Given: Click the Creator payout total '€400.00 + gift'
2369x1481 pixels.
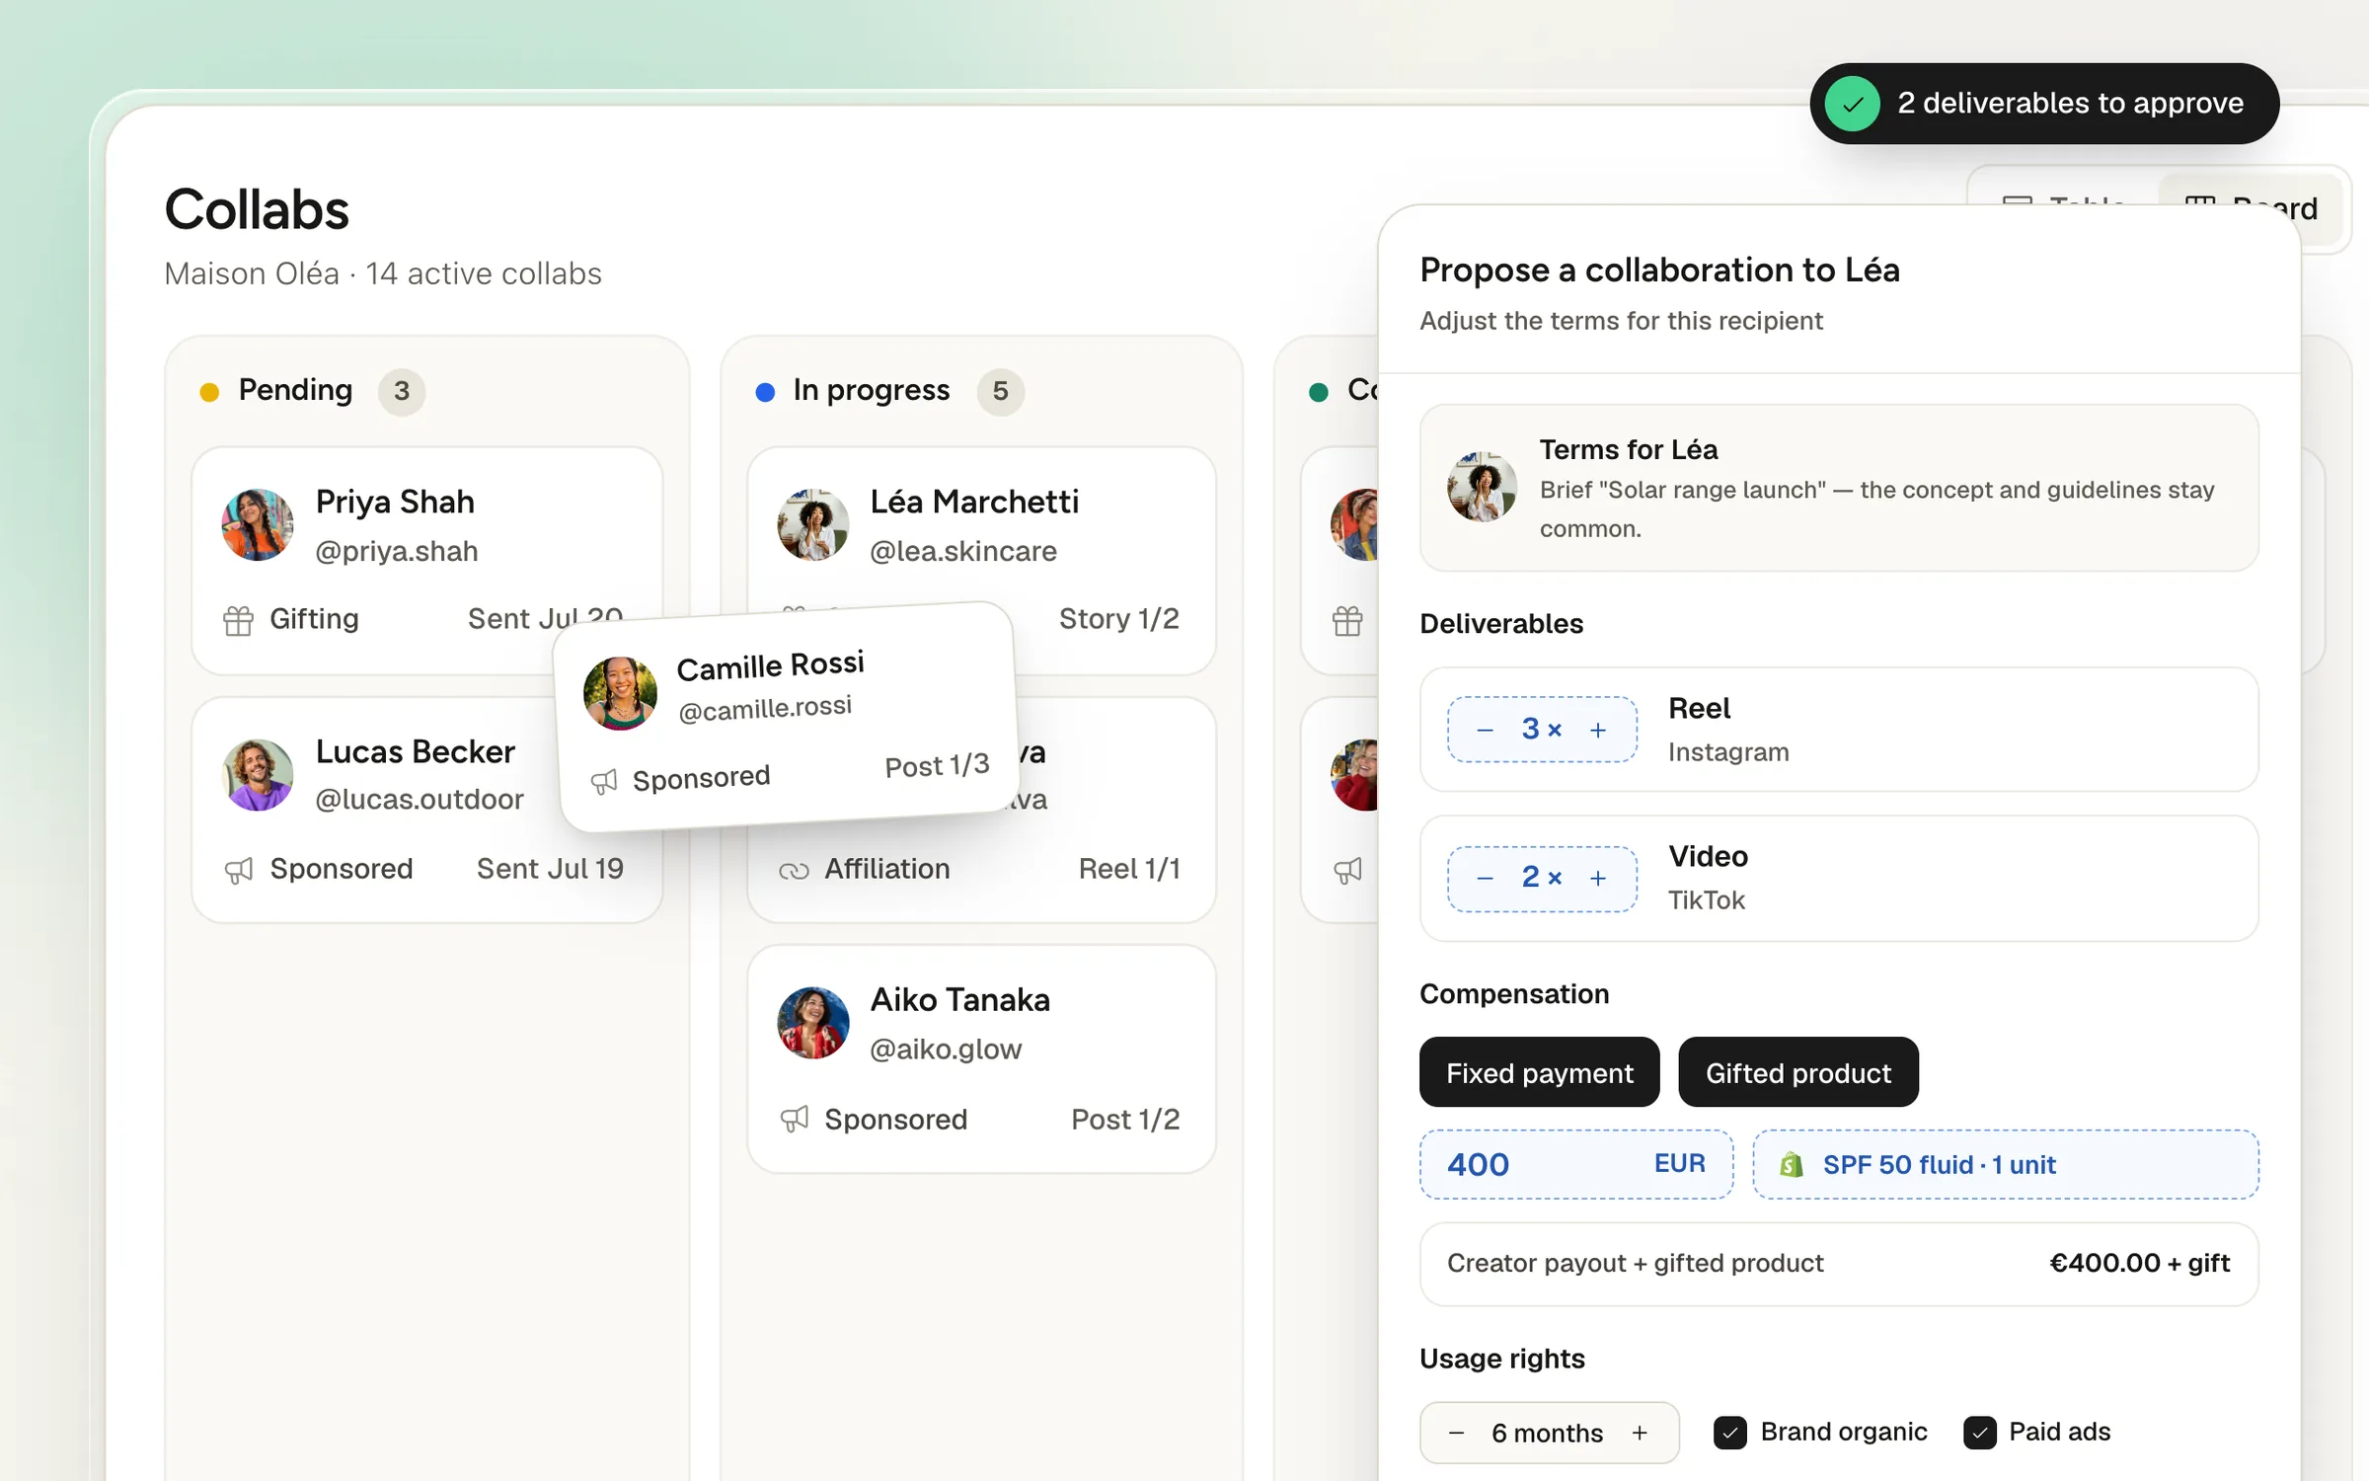Looking at the screenshot, I should click(x=2139, y=1264).
